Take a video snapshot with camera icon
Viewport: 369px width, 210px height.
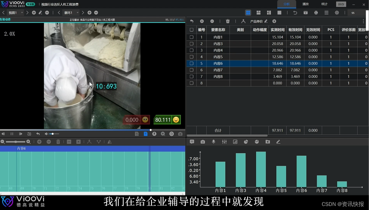pos(180,134)
